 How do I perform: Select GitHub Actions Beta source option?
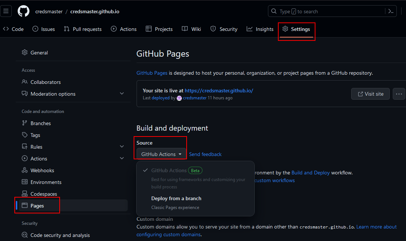click(x=195, y=178)
